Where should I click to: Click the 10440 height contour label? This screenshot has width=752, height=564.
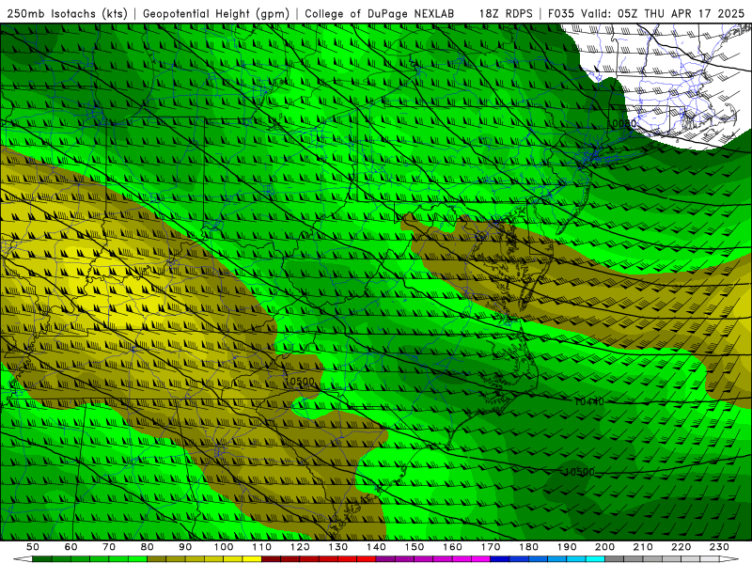[x=589, y=401]
